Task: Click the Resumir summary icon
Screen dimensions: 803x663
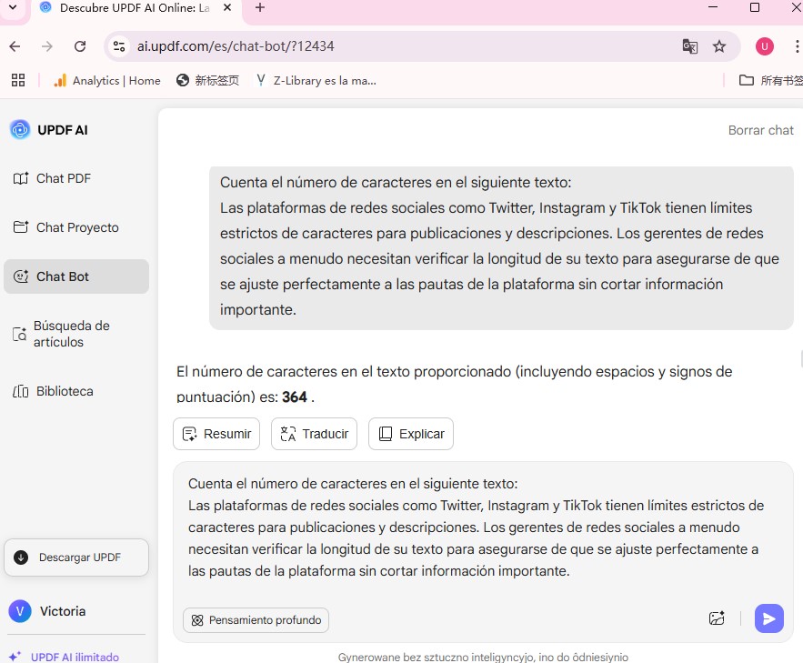Action: [x=189, y=434]
